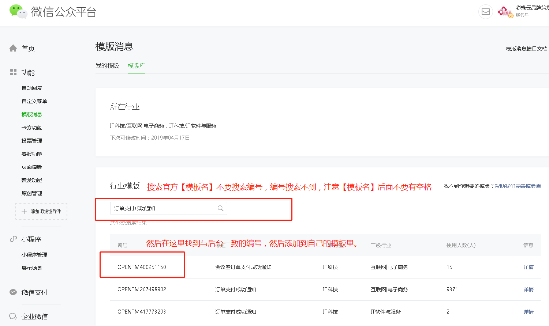Click IT软件与服务 cell in third row

coord(385,312)
